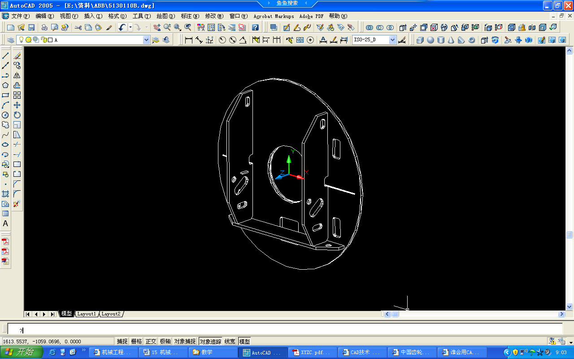Viewport: 574px width, 359px height.
Task: Open the 中国齿轮 taskbar window
Action: coord(412,352)
